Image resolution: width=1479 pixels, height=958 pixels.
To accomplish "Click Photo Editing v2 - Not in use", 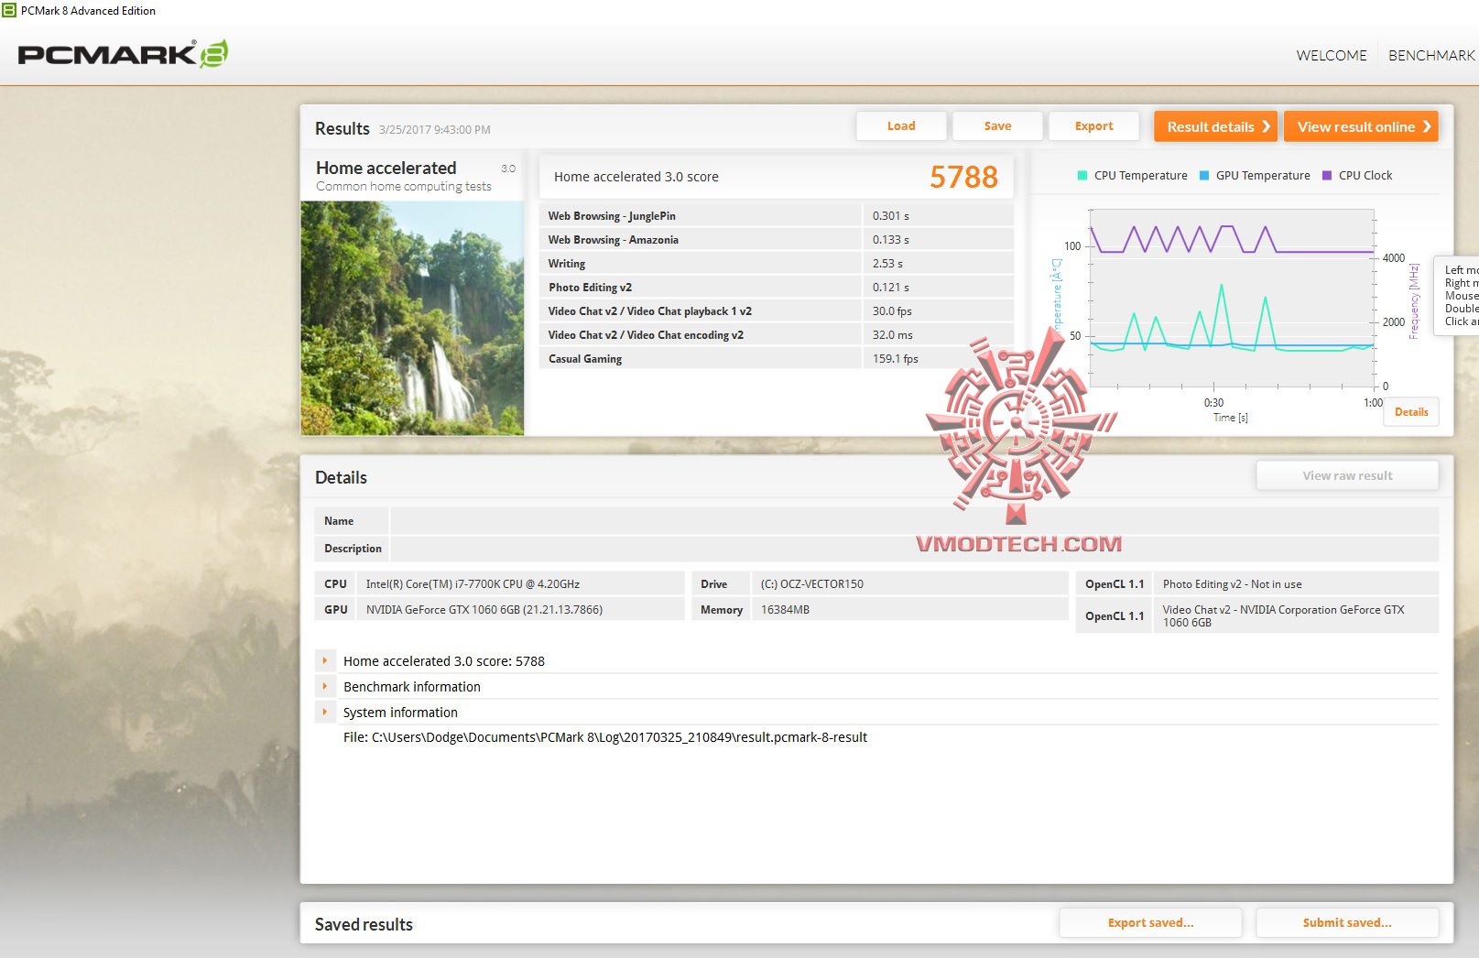I will tap(1232, 584).
